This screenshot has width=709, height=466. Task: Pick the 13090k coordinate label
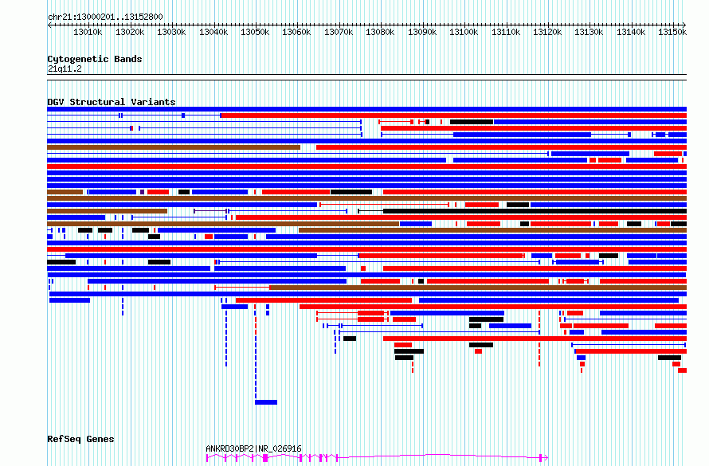[422, 32]
